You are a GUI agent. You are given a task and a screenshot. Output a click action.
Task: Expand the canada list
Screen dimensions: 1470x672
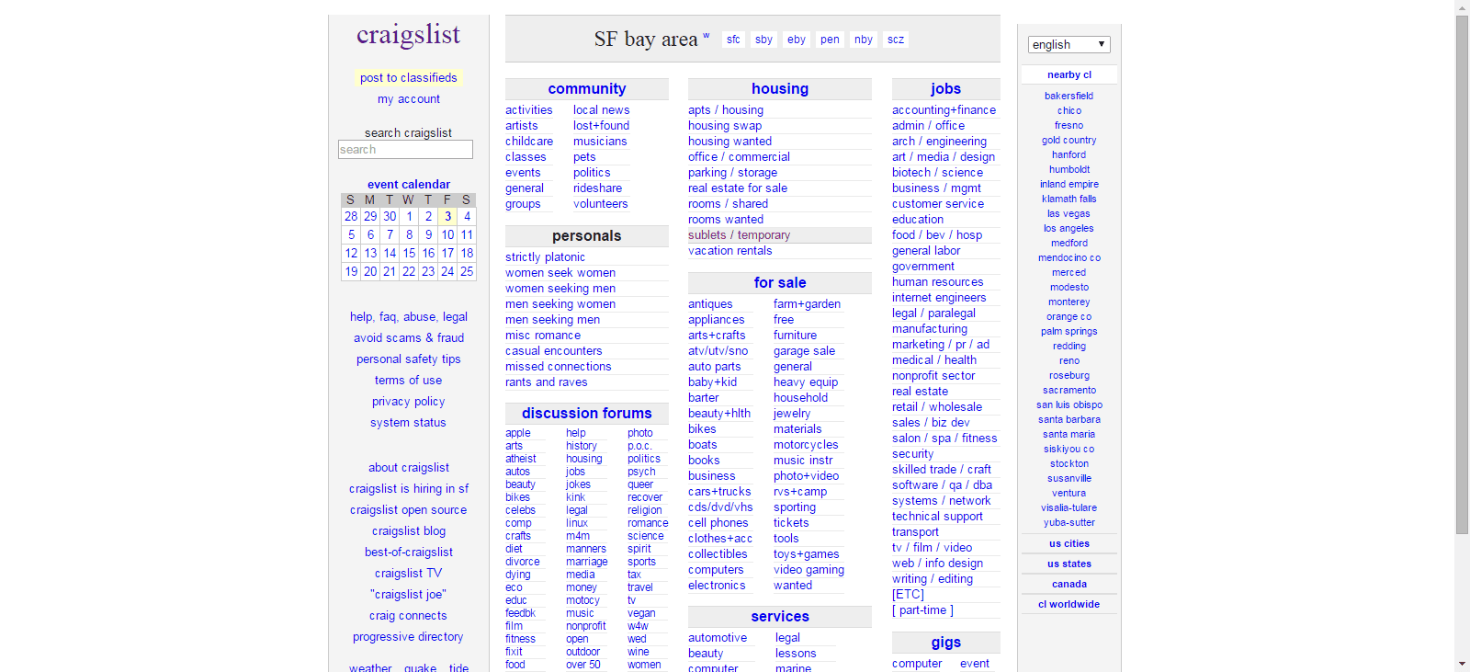click(1069, 585)
